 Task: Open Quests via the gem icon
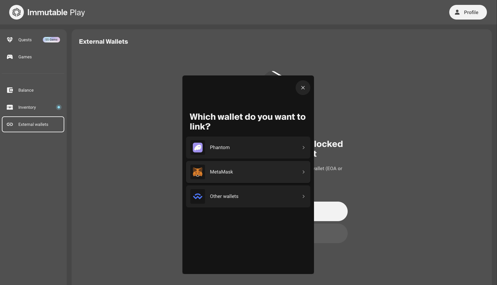[10, 40]
